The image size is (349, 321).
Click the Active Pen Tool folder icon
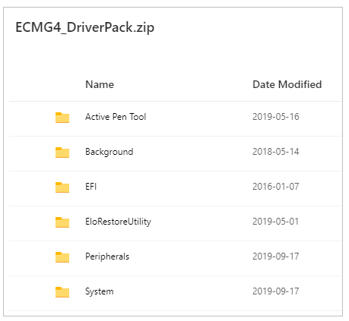click(62, 118)
